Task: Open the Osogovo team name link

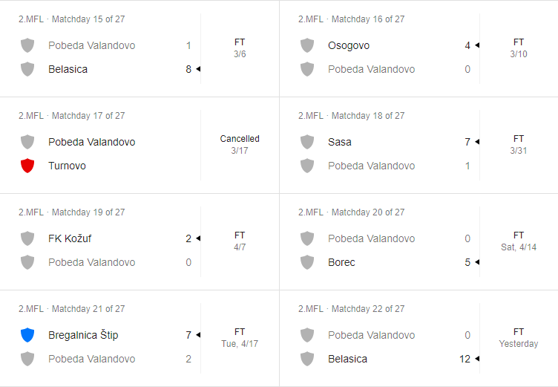Action: pos(349,45)
